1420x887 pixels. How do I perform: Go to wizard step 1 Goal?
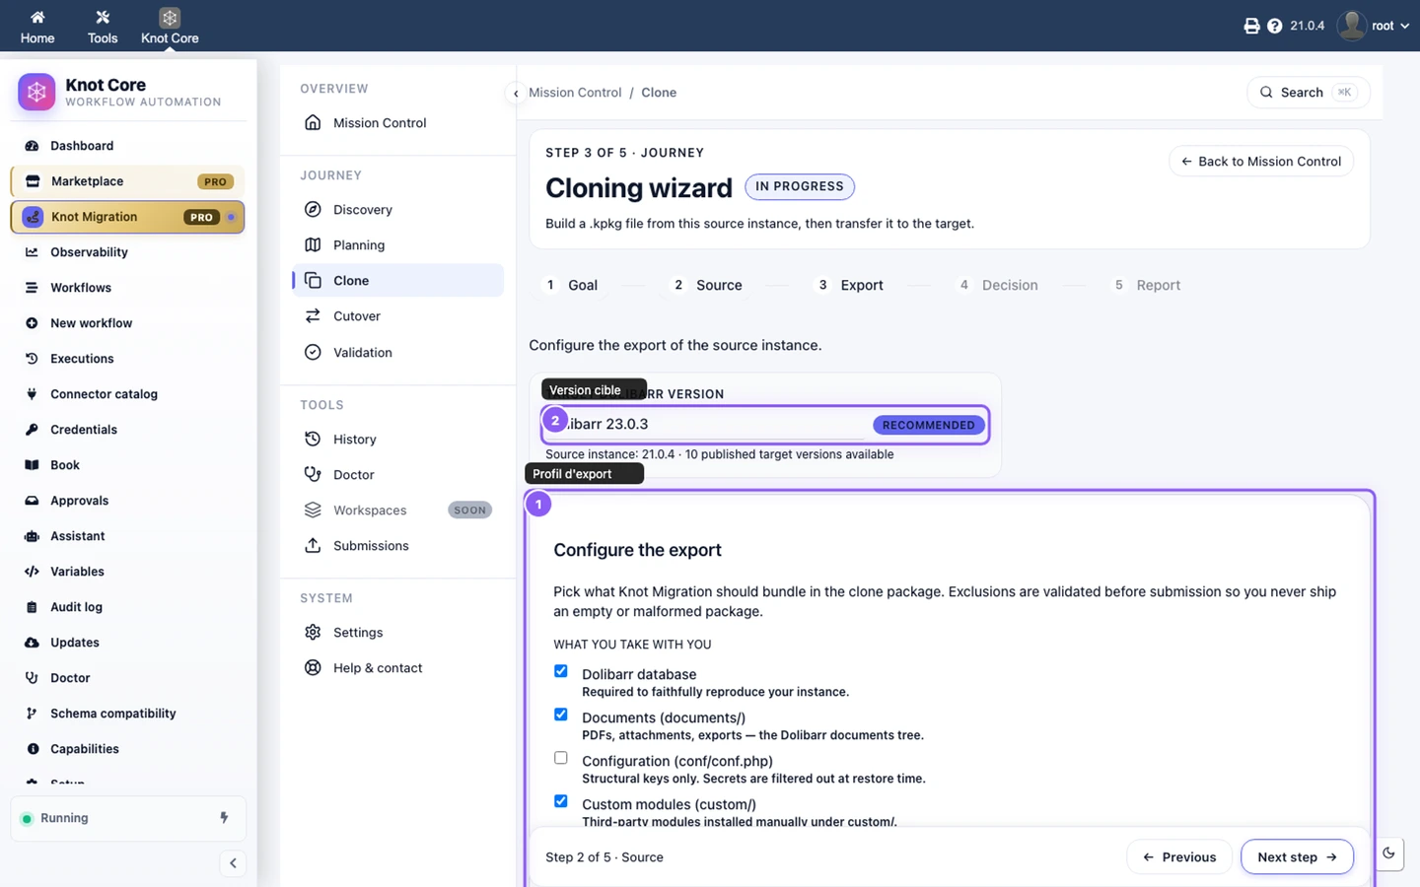coord(571,285)
